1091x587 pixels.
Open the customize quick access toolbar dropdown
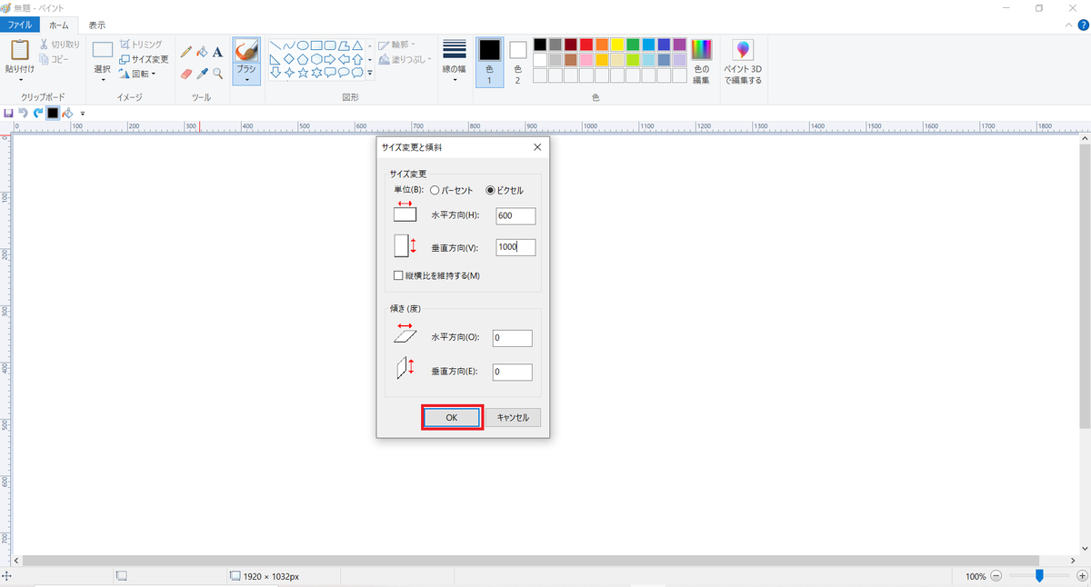(83, 114)
